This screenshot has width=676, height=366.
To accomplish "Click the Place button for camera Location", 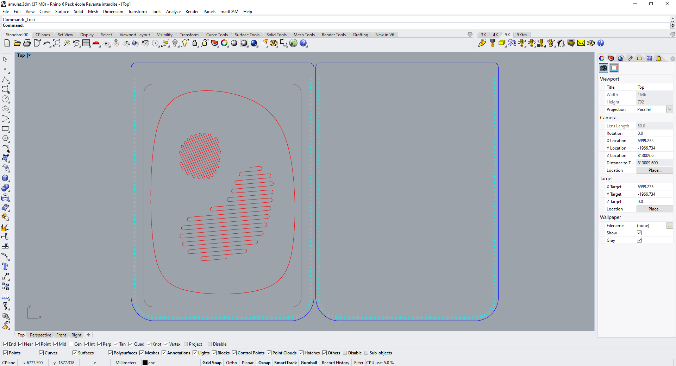I will click(655, 170).
